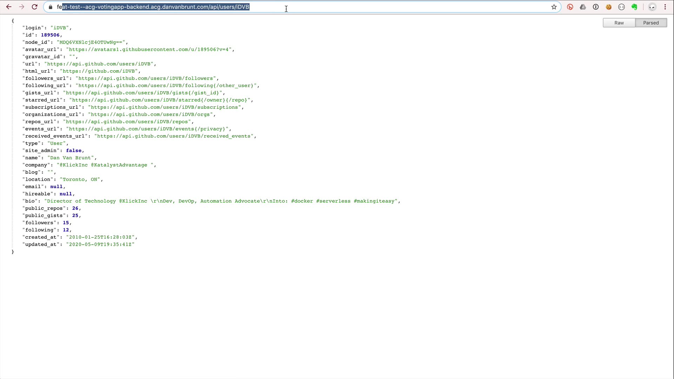Reload the current page
Screen dimensions: 674x379
tap(34, 7)
